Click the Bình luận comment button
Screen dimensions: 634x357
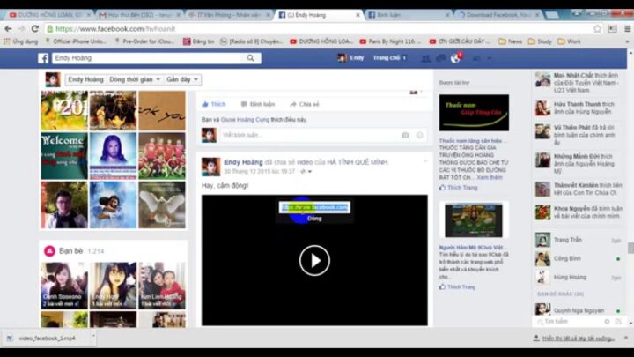point(257,104)
